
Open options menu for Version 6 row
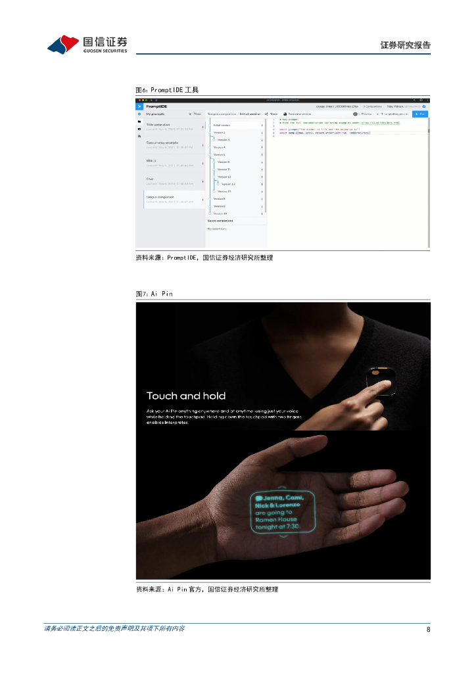pos(262,162)
